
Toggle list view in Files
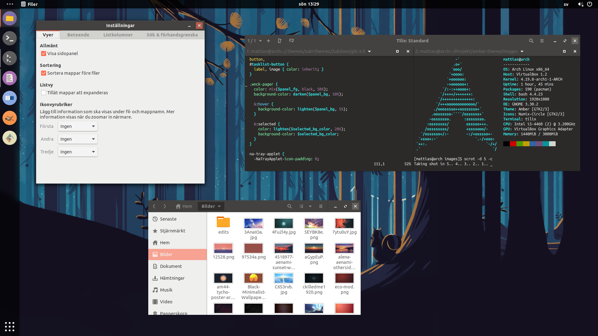(301, 206)
